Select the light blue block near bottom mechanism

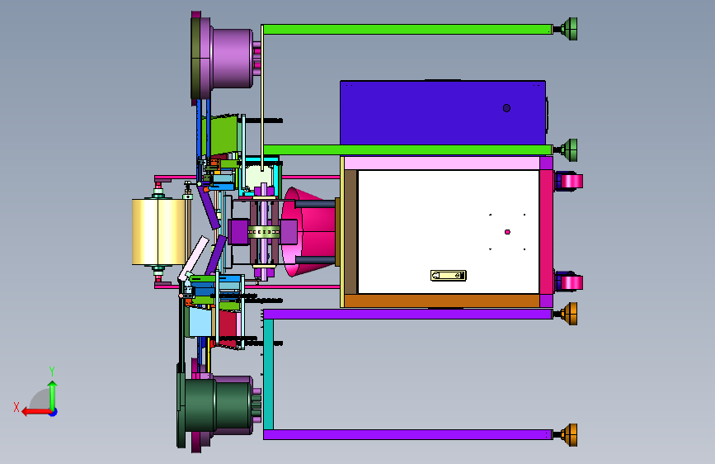[x=200, y=321]
